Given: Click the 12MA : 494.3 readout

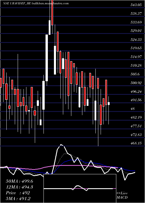Looking at the screenshot, I should 19,187.
